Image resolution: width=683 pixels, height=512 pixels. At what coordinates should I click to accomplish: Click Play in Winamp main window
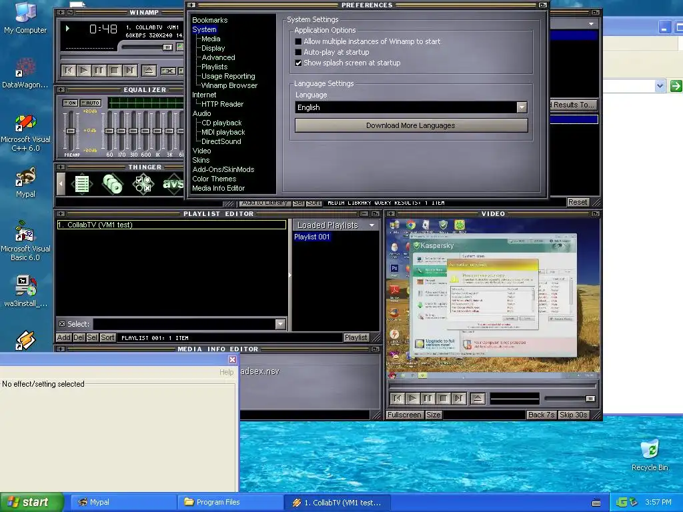[x=84, y=71]
